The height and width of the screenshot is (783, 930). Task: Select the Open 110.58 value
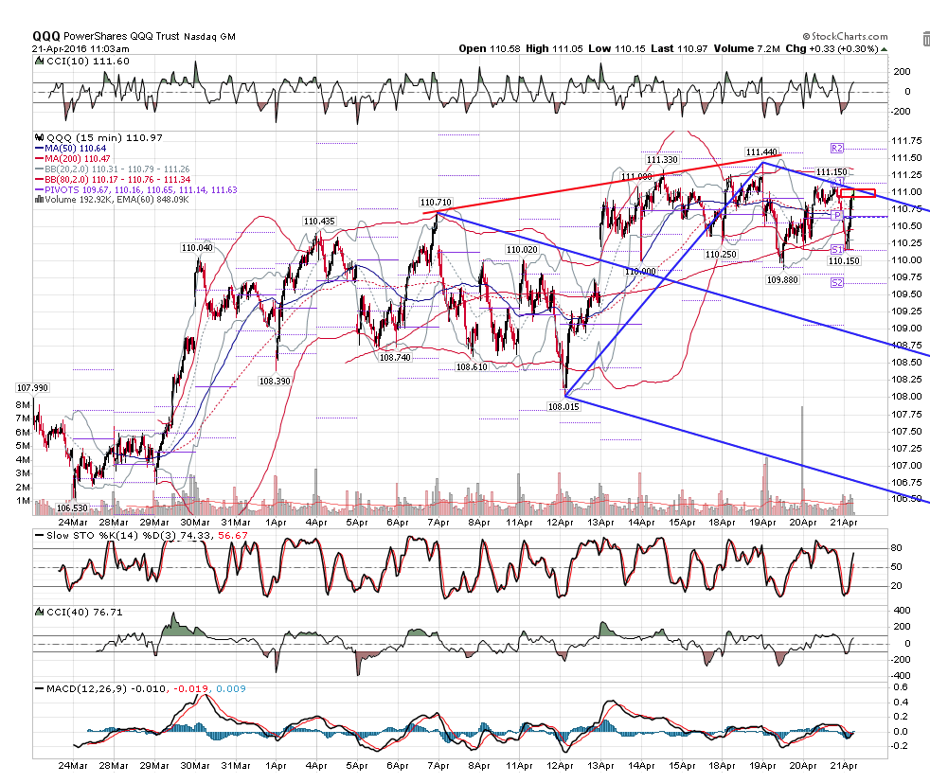coord(490,48)
